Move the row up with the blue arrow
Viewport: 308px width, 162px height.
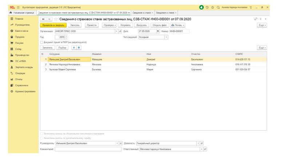tap(74, 48)
